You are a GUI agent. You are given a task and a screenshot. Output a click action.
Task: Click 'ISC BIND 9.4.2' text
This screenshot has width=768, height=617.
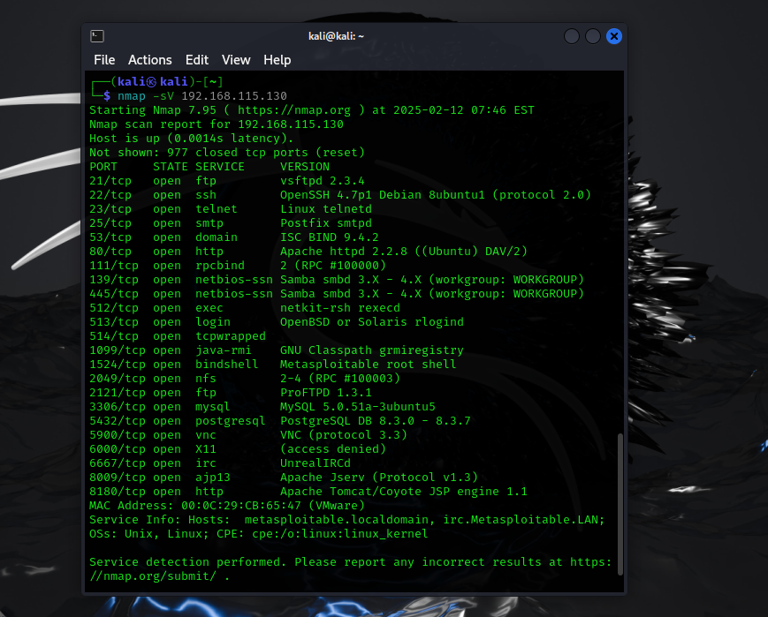click(329, 237)
